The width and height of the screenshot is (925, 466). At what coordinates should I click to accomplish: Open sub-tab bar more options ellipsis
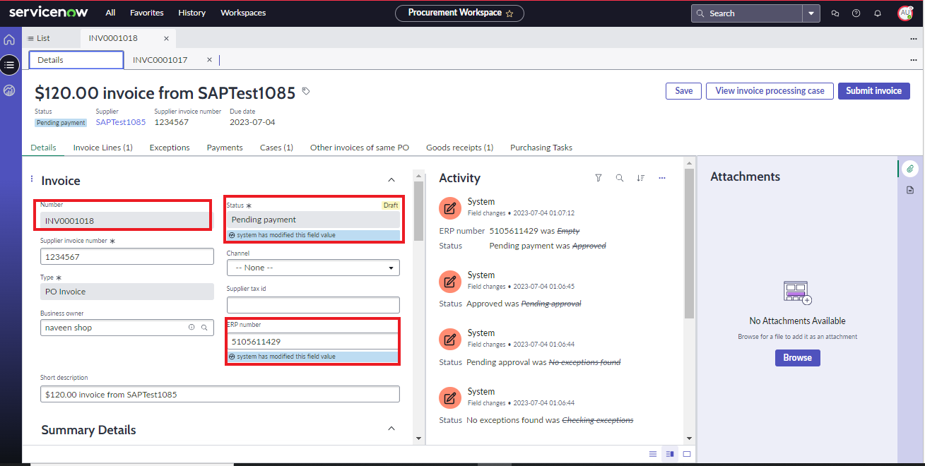coord(914,60)
